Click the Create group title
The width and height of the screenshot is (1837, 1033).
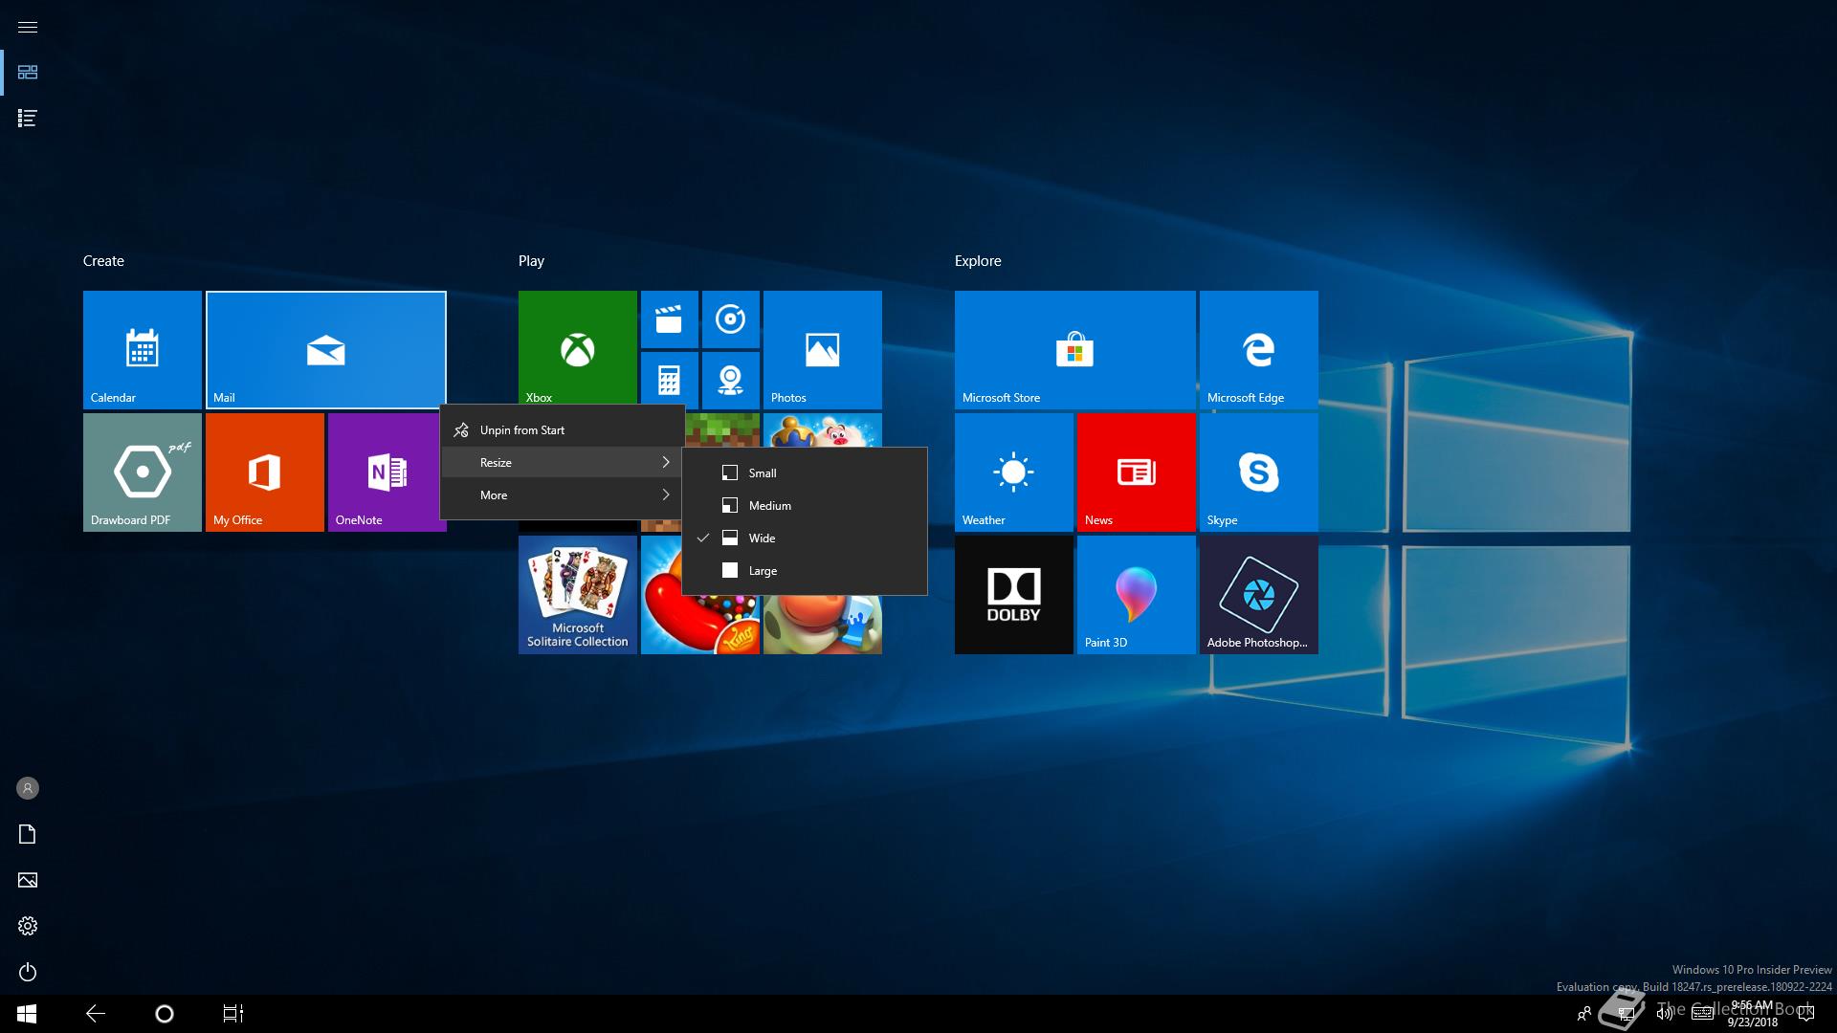click(x=103, y=261)
